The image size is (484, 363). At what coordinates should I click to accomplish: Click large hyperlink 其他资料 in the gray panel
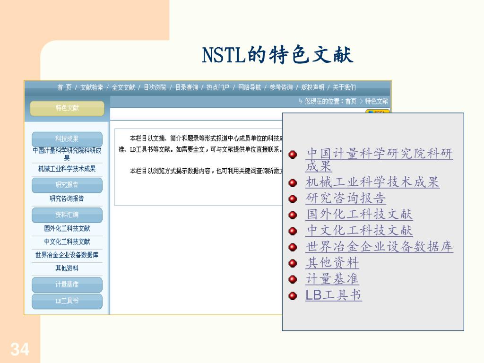coord(332,263)
